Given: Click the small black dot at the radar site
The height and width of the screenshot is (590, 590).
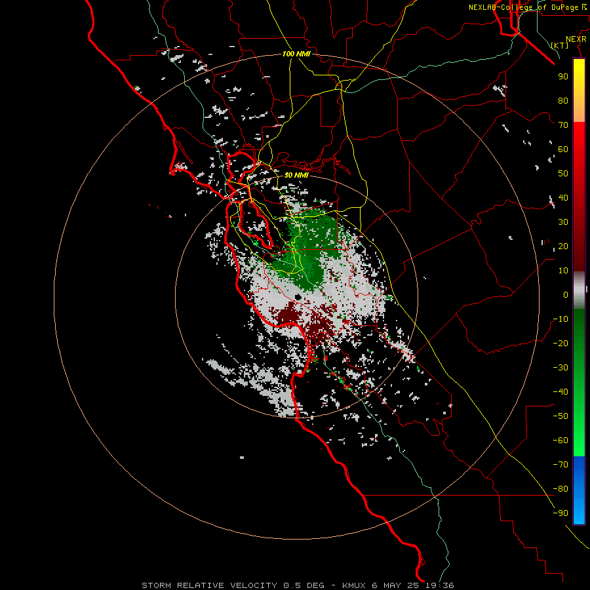Looking at the screenshot, I should 298,297.
